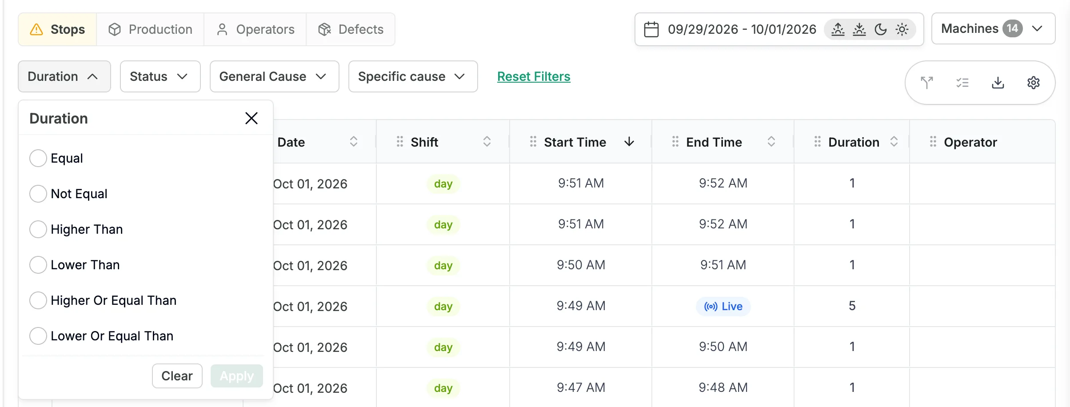Select the Not Equal radio option
This screenshot has width=1070, height=407.
coord(38,194)
